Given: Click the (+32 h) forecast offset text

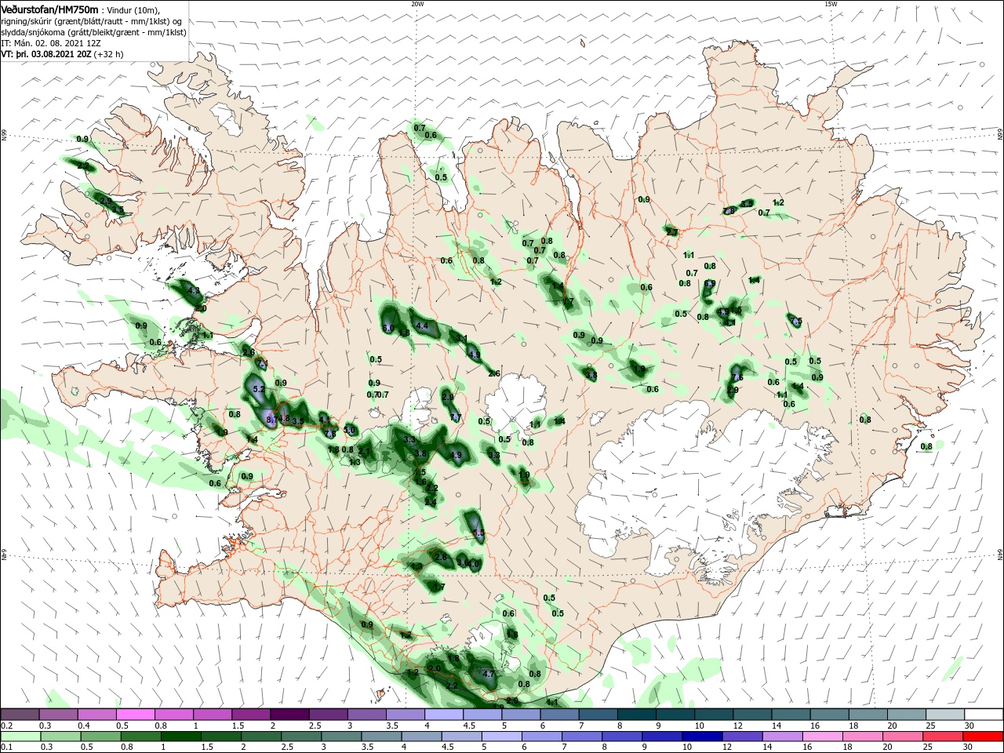Looking at the screenshot, I should (x=108, y=54).
